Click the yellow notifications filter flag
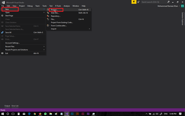Viewport: 185px width, 116px height. 134,2
